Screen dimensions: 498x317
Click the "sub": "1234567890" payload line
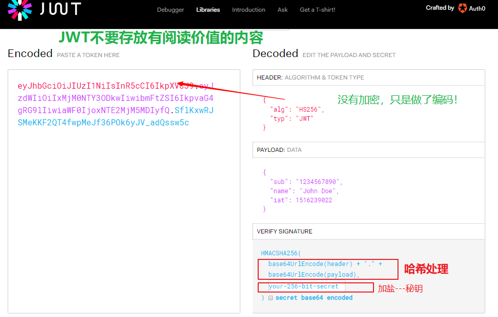click(307, 182)
